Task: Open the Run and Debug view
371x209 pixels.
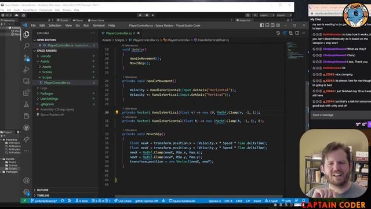Action: [x=26, y=70]
